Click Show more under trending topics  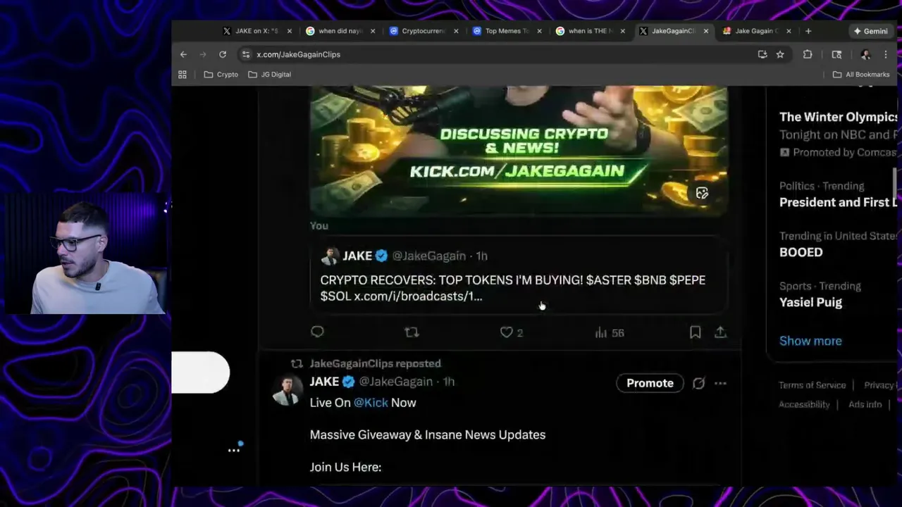(810, 341)
